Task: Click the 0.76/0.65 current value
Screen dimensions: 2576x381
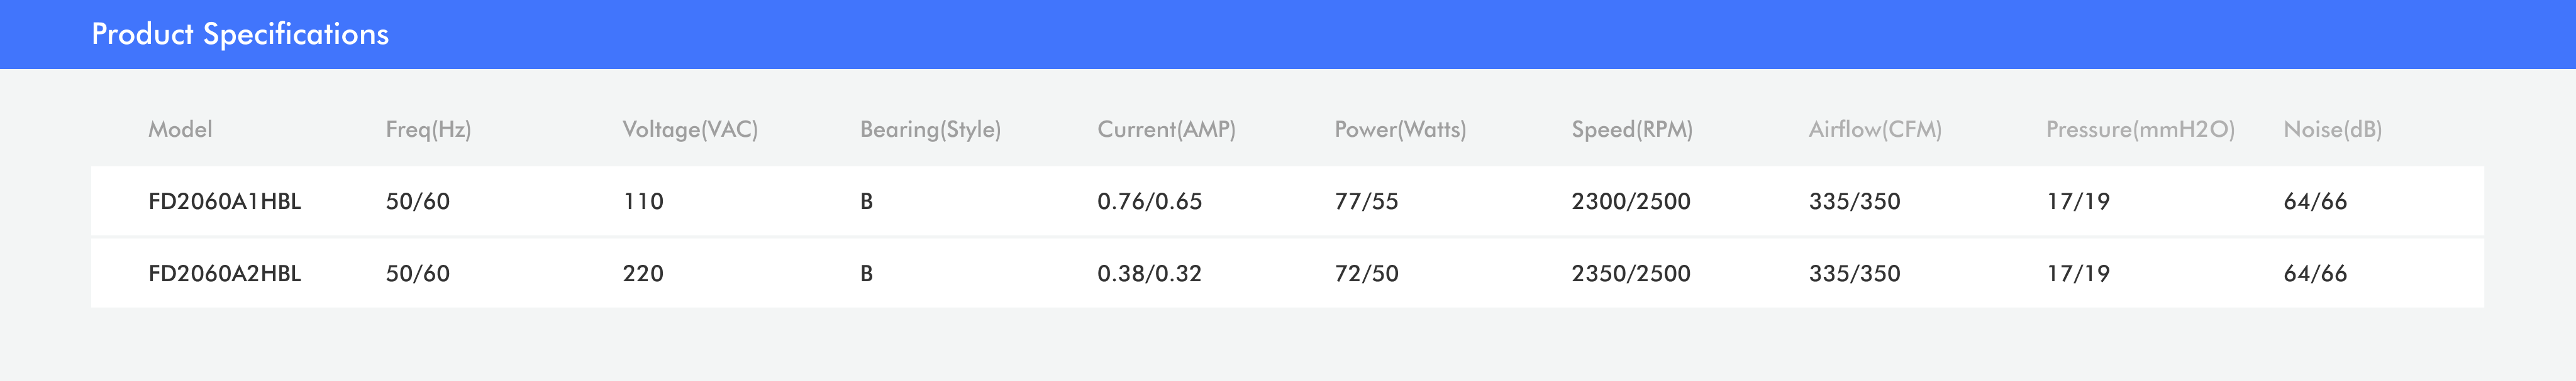Action: pos(1149,201)
